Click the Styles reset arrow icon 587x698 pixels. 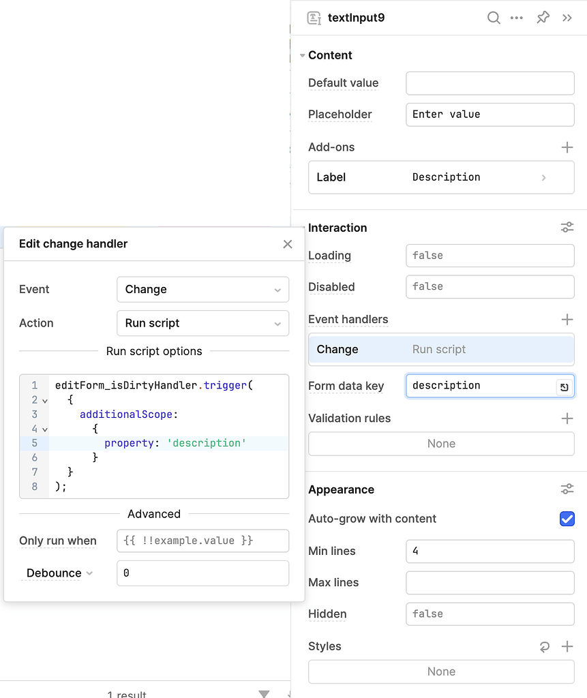point(545,646)
